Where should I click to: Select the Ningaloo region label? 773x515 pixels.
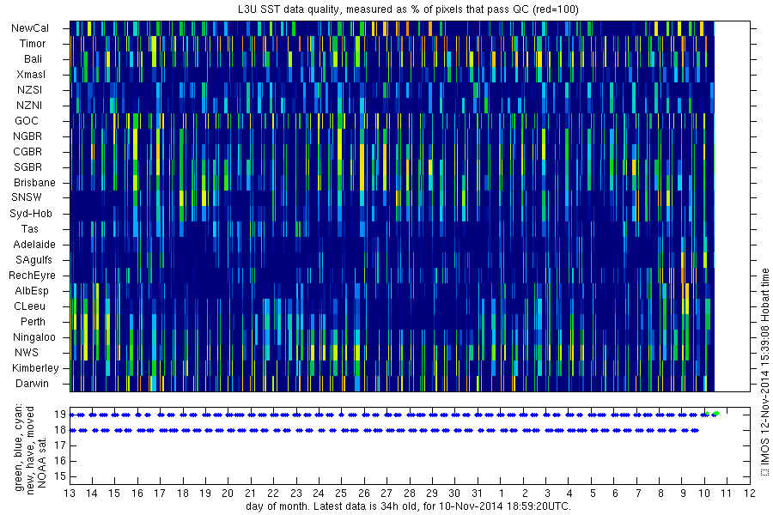pos(34,337)
